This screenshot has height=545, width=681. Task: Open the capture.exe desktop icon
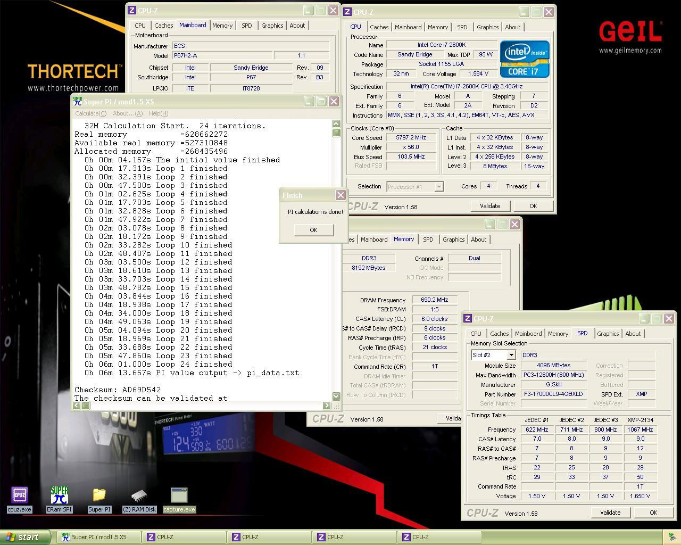coord(179,496)
